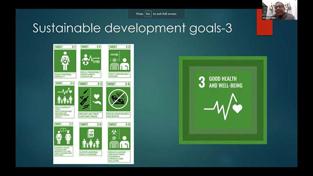The height and width of the screenshot is (176, 313).
Task: Click the 'FIGHT COMMUNICABLE DISEASES' caption
Action: click(x=119, y=75)
